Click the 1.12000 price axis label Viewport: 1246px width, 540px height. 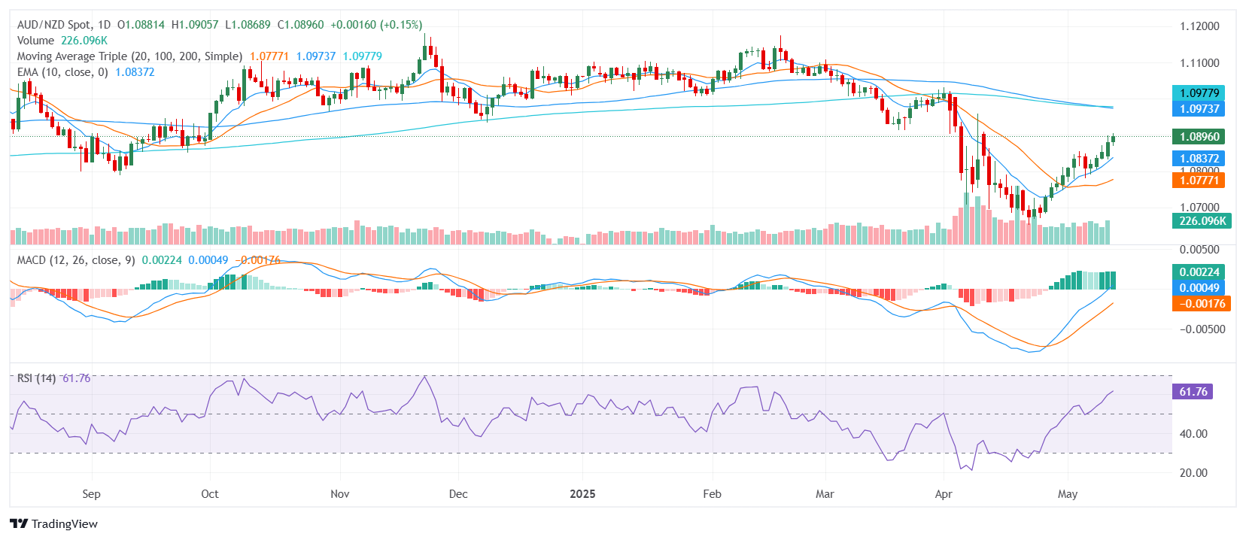tap(1199, 26)
